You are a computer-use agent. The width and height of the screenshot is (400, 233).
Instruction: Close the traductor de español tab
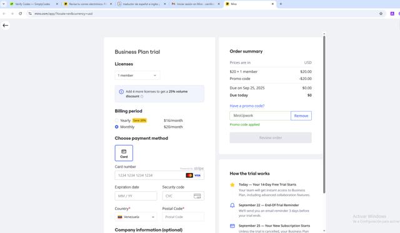[x=165, y=4]
